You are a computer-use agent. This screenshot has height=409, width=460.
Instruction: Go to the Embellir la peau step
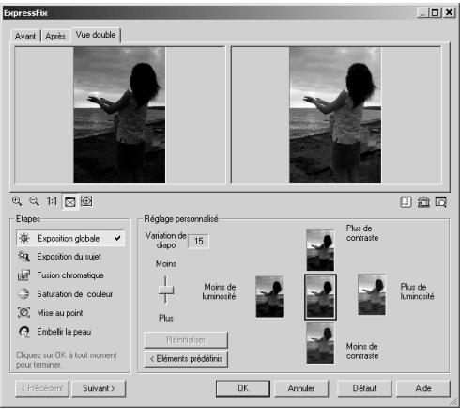[x=64, y=332]
